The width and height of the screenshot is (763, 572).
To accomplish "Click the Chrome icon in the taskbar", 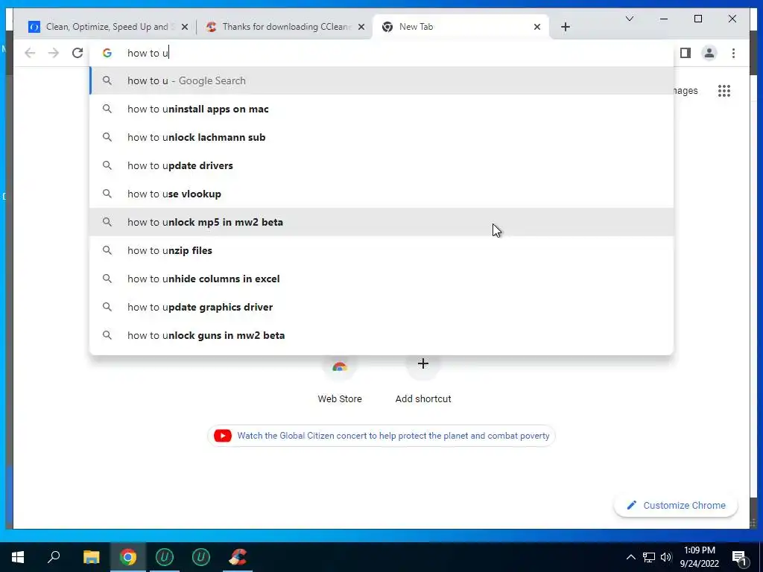I will pyautogui.click(x=128, y=557).
